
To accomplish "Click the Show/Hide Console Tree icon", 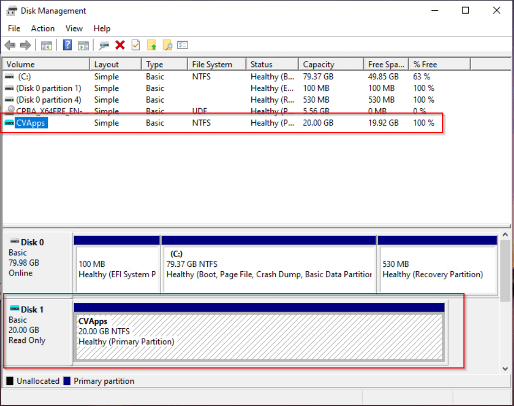I will pos(47,45).
